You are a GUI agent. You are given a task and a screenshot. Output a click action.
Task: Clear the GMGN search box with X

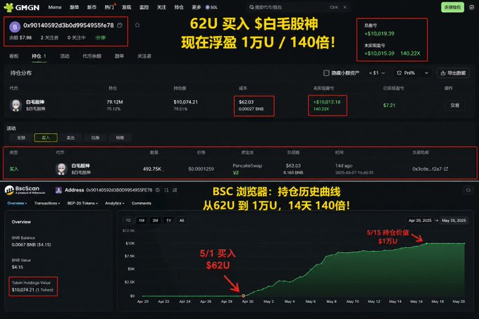point(345,7)
